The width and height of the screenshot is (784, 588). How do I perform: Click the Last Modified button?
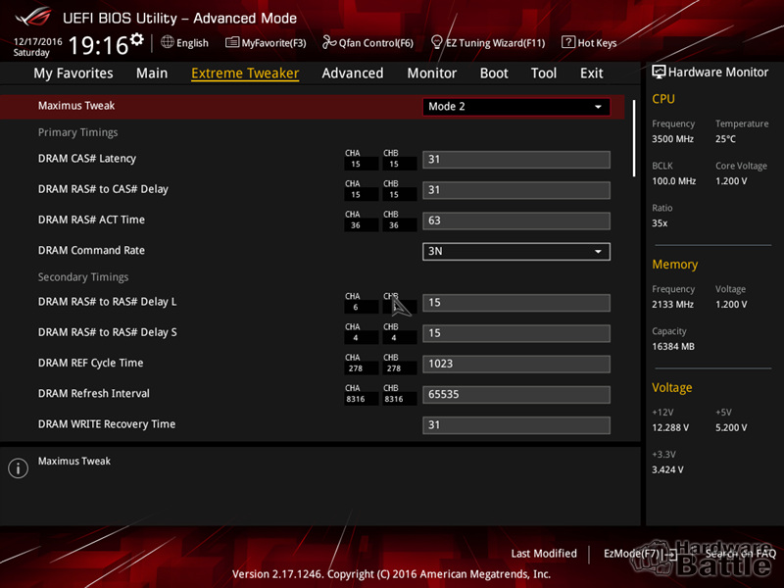coord(544,554)
